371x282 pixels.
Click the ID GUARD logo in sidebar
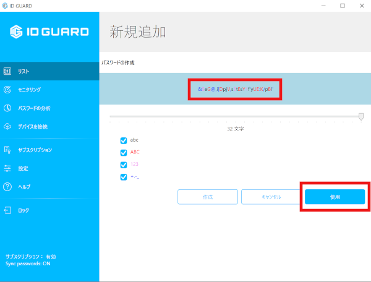[x=49, y=32]
